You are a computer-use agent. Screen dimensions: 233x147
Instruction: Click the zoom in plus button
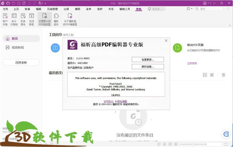[x=206, y=144]
